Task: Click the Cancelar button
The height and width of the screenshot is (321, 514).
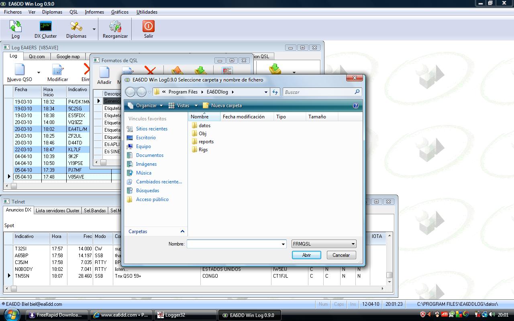Action: 341,255
